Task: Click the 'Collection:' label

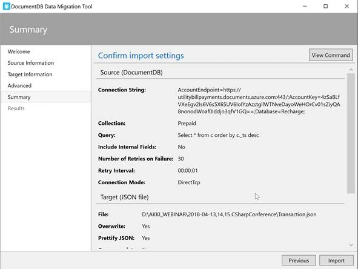Action: tap(111, 124)
